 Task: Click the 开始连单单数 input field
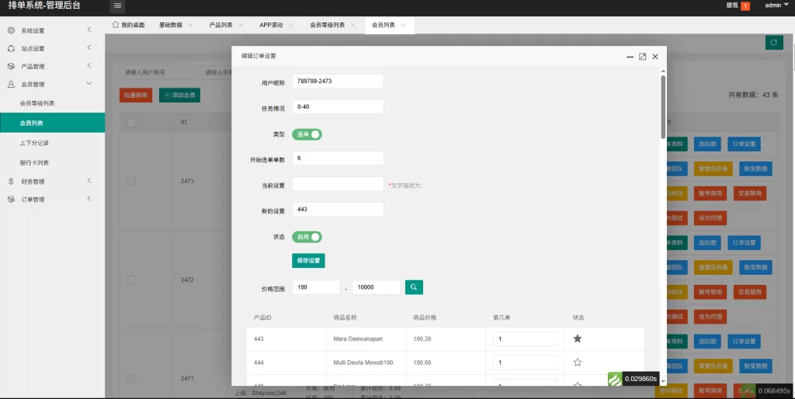(x=338, y=158)
